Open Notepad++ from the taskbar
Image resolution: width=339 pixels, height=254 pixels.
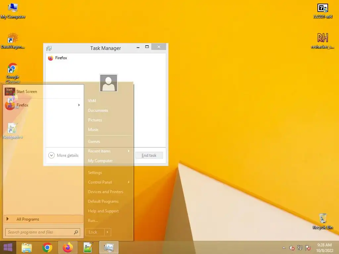coord(88,247)
